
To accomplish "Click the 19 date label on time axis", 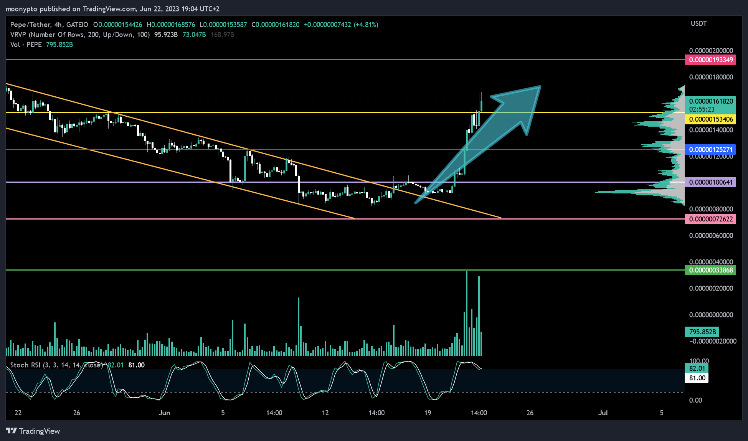I will pyautogui.click(x=428, y=413).
